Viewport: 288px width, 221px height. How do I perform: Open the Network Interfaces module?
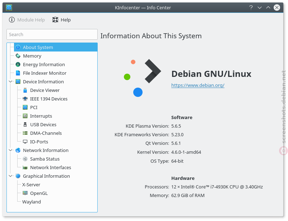point(51,168)
